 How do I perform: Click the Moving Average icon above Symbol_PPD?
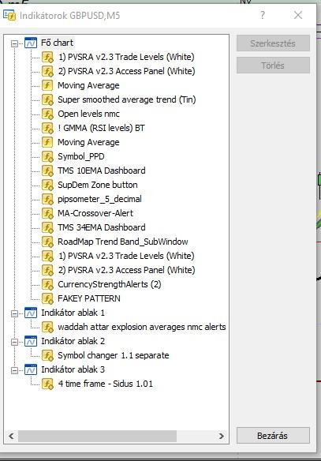point(47,142)
